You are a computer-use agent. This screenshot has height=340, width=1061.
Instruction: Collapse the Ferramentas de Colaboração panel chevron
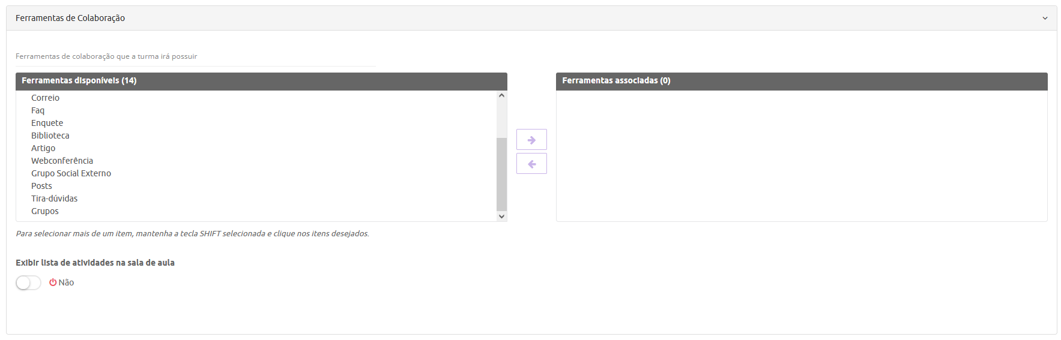(1045, 19)
